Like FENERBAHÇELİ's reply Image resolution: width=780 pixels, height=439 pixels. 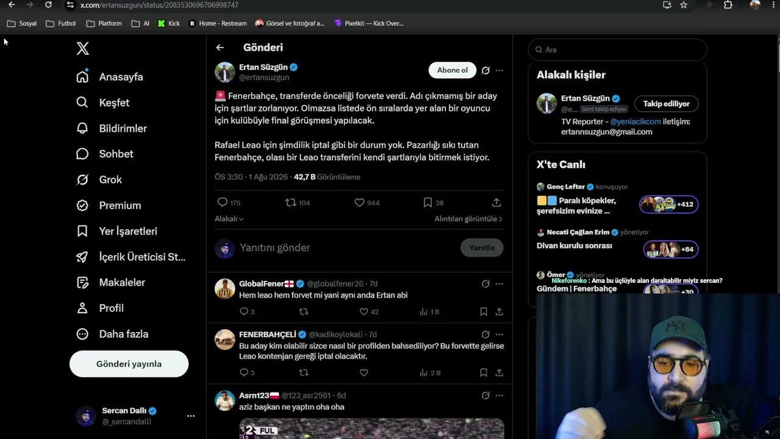[364, 373]
